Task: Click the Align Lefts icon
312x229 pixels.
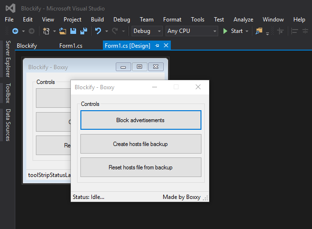Action: coord(294,31)
